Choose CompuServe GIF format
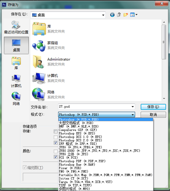 (x=106, y=130)
